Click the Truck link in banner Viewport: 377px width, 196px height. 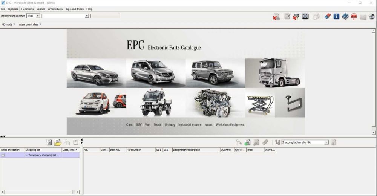158,125
